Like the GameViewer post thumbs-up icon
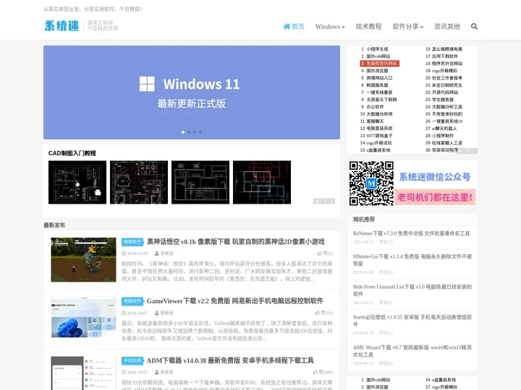The image size is (521, 390). [x=318, y=313]
